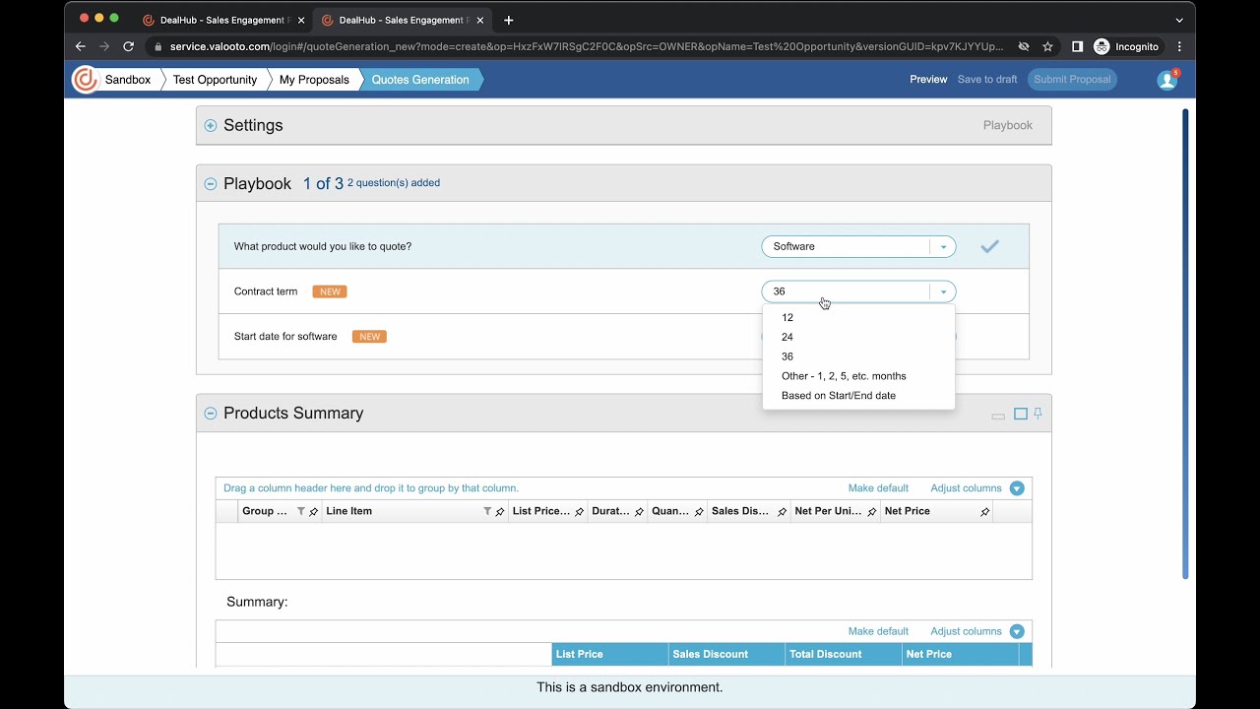Open the product to quote dropdown
The width and height of the screenshot is (1260, 709).
tap(858, 247)
